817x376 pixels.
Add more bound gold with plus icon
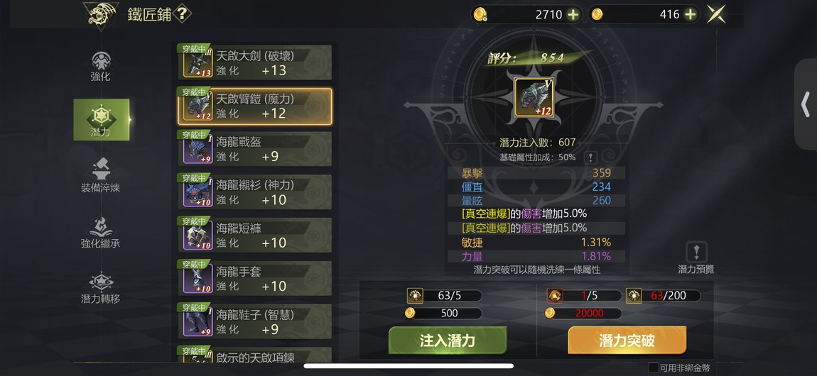coord(573,15)
